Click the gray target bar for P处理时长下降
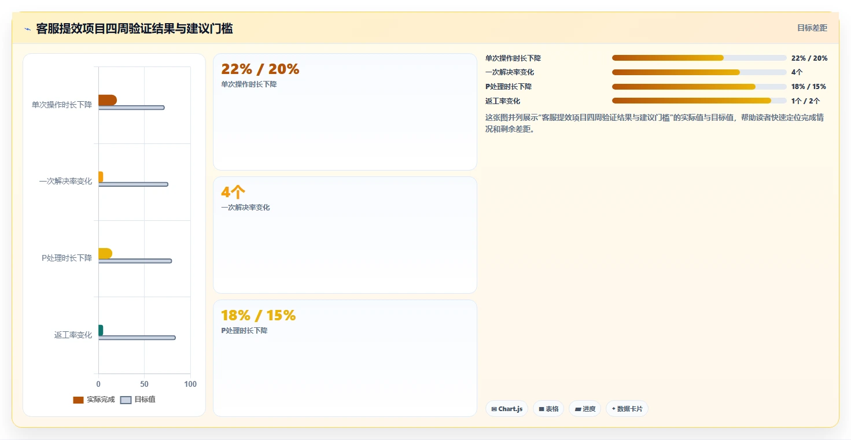851x440 pixels. [x=135, y=261]
